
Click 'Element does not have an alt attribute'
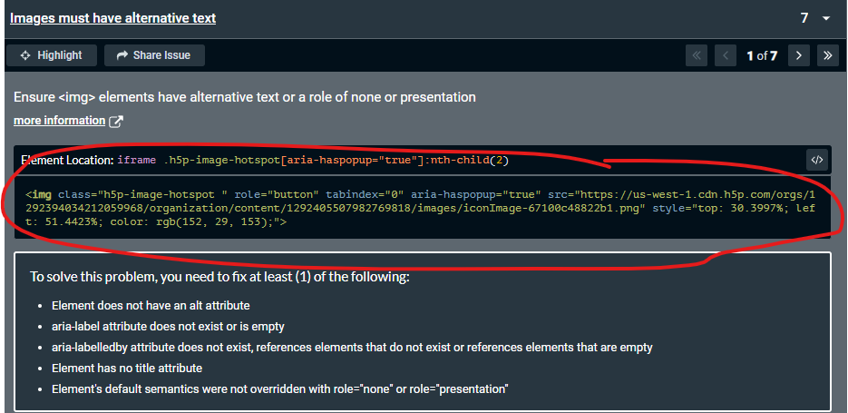151,305
